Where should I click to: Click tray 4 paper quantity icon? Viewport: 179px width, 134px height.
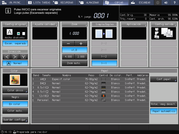tap(104, 92)
